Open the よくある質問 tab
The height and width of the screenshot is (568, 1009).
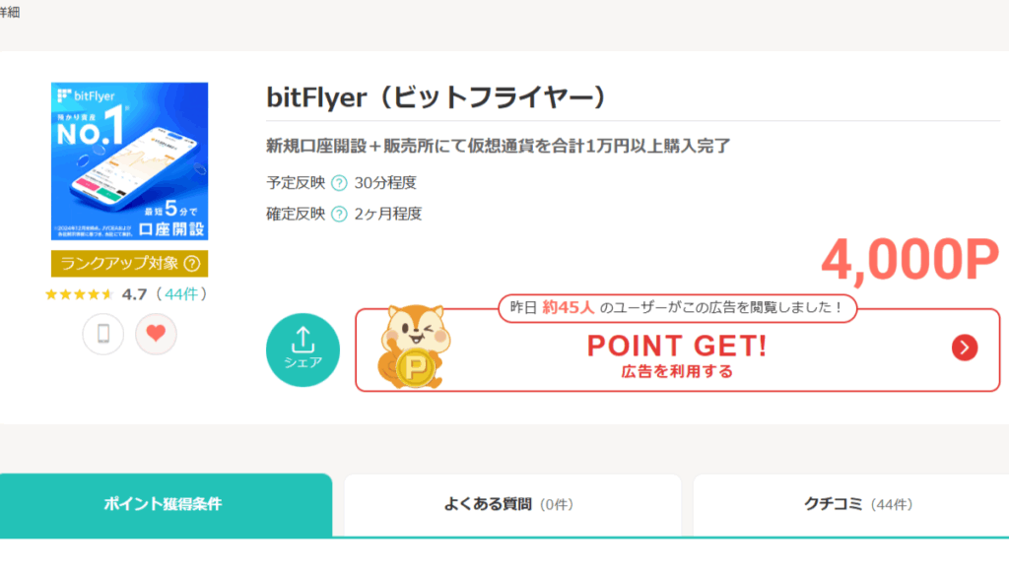(x=509, y=502)
